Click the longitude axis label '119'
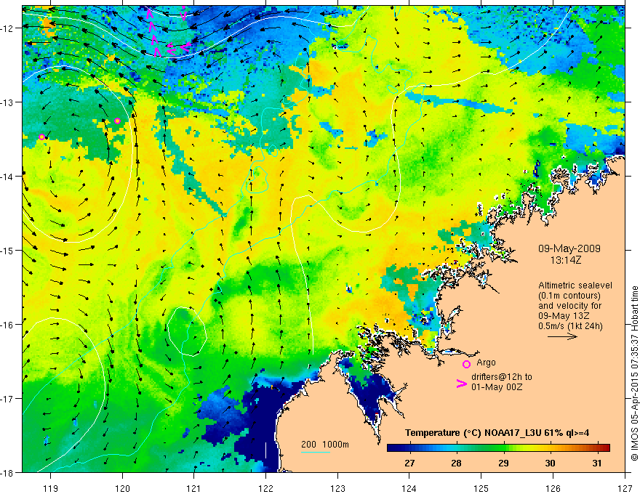 point(51,488)
